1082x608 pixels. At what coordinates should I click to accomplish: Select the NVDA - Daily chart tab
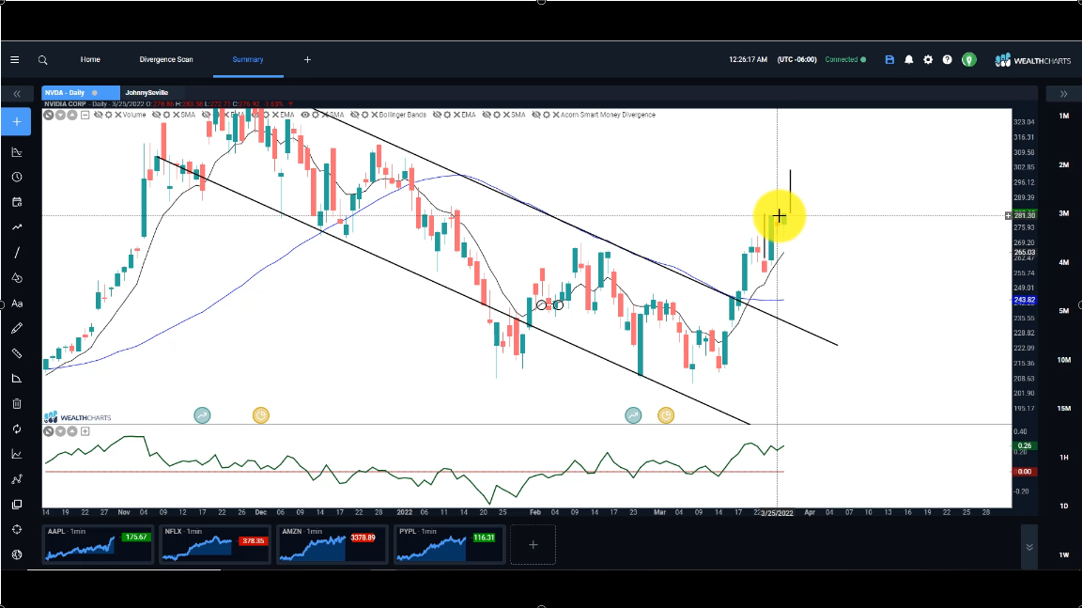80,92
